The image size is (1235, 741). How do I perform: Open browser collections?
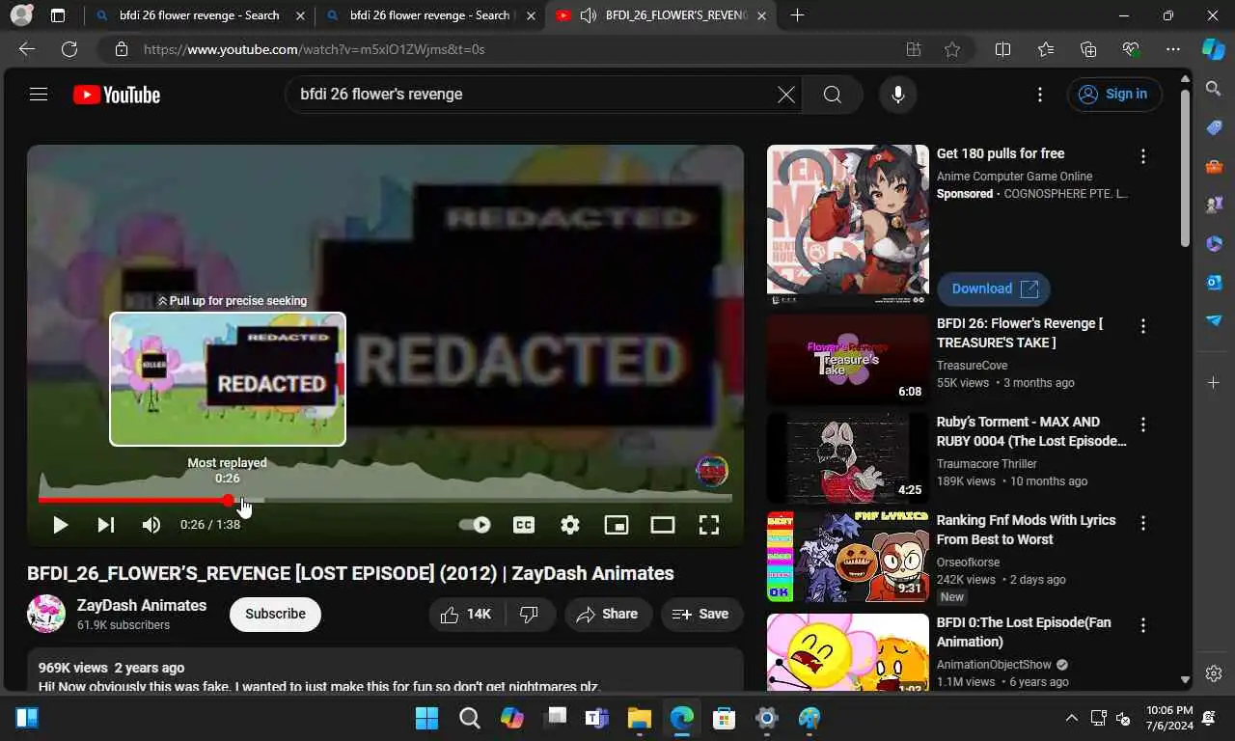click(1088, 49)
